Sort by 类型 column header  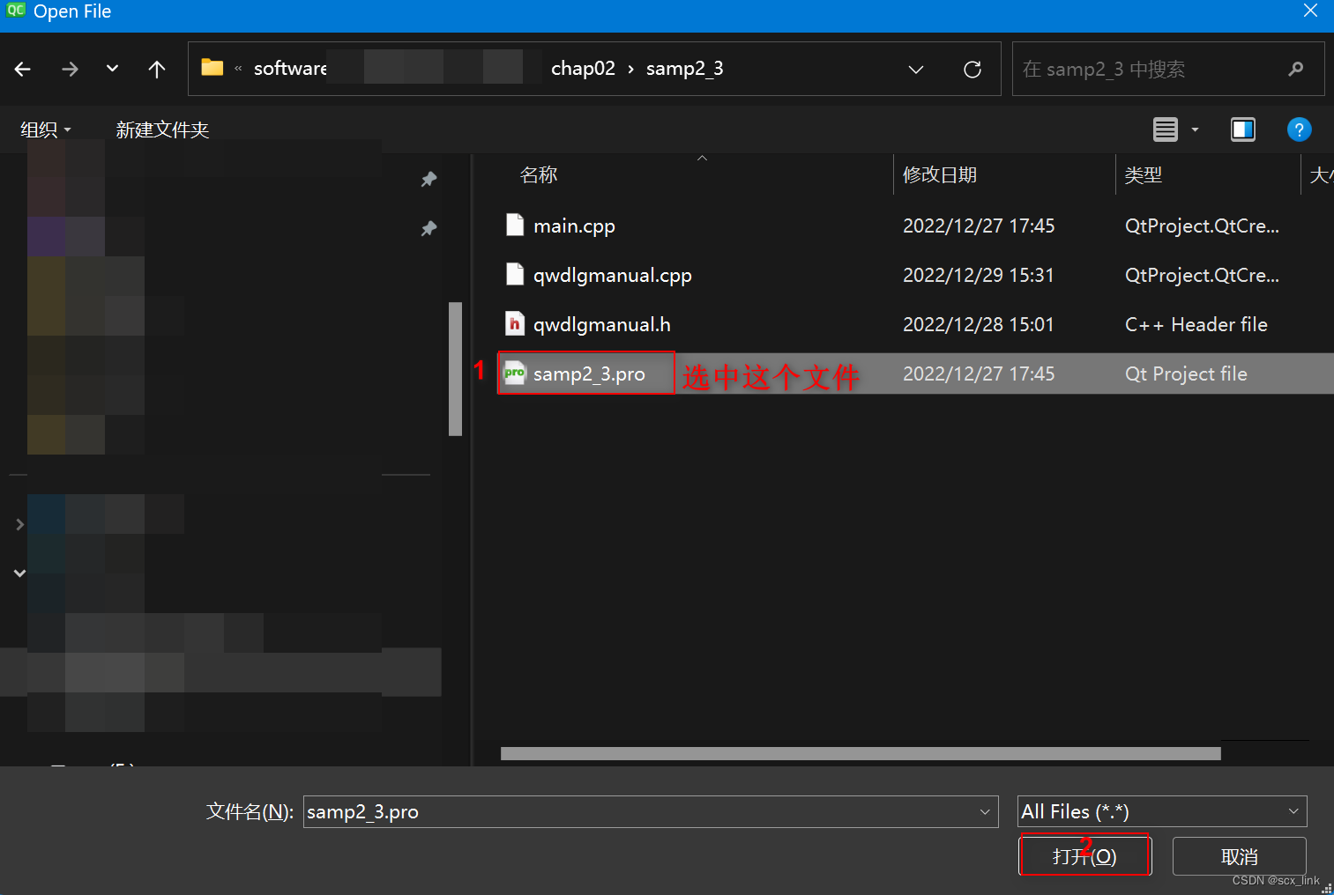coord(1143,174)
